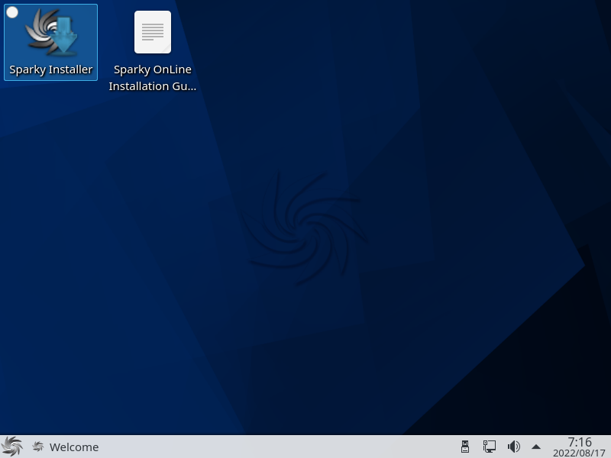Open the audio volume tray icon
Screen dimensions: 611x458
513,447
